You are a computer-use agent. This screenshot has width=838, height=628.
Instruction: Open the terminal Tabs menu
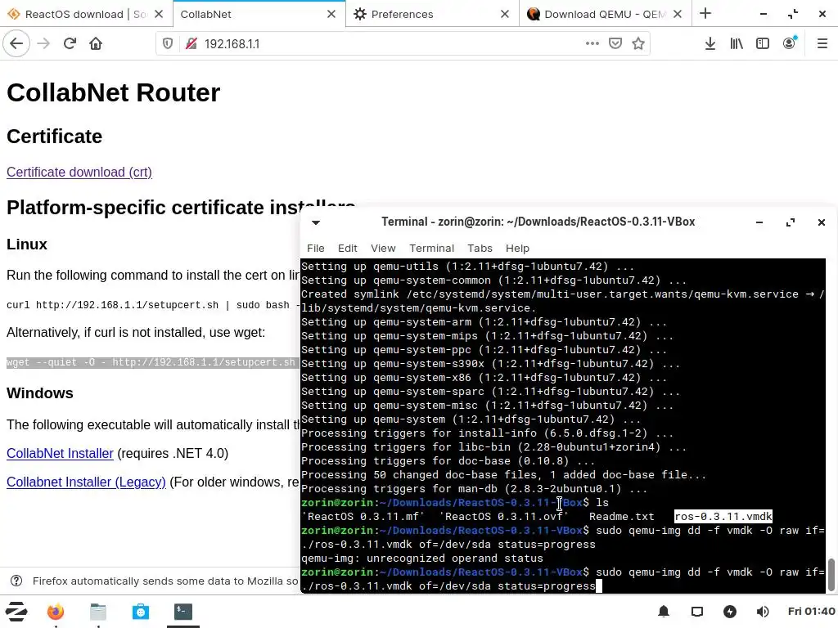pyautogui.click(x=480, y=249)
